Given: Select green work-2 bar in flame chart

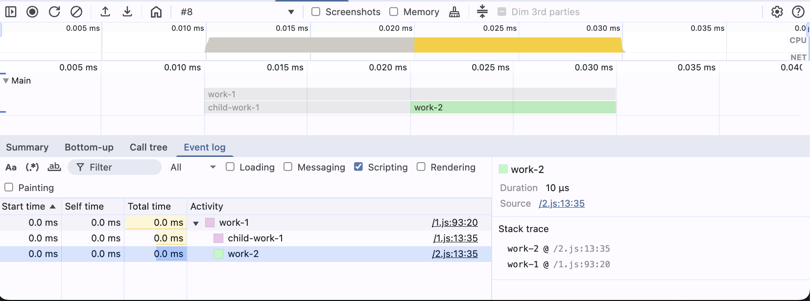Looking at the screenshot, I should coord(513,107).
